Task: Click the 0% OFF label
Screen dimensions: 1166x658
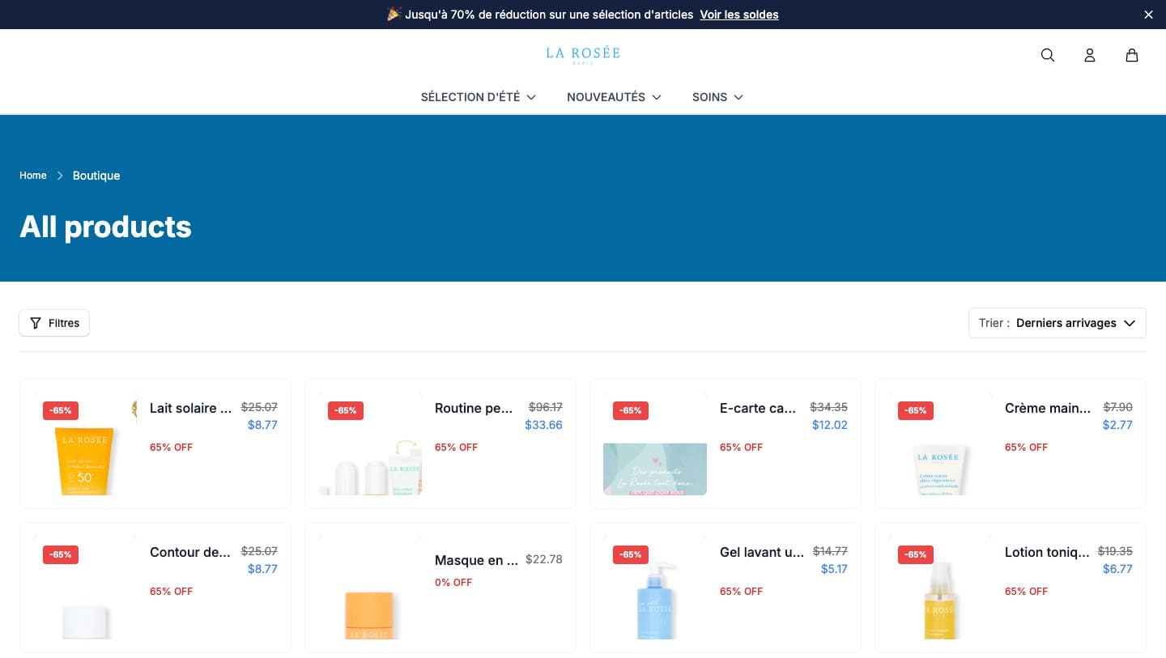Action: pyautogui.click(x=453, y=583)
